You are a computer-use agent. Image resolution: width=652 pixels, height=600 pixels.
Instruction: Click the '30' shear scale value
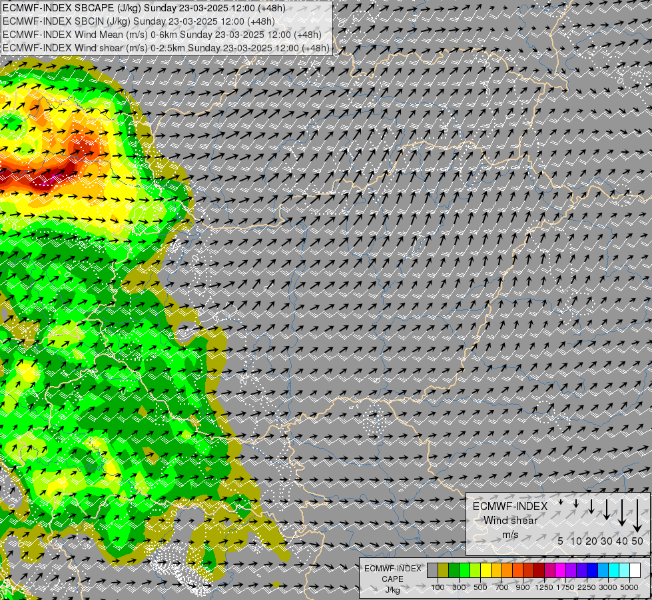click(x=607, y=541)
